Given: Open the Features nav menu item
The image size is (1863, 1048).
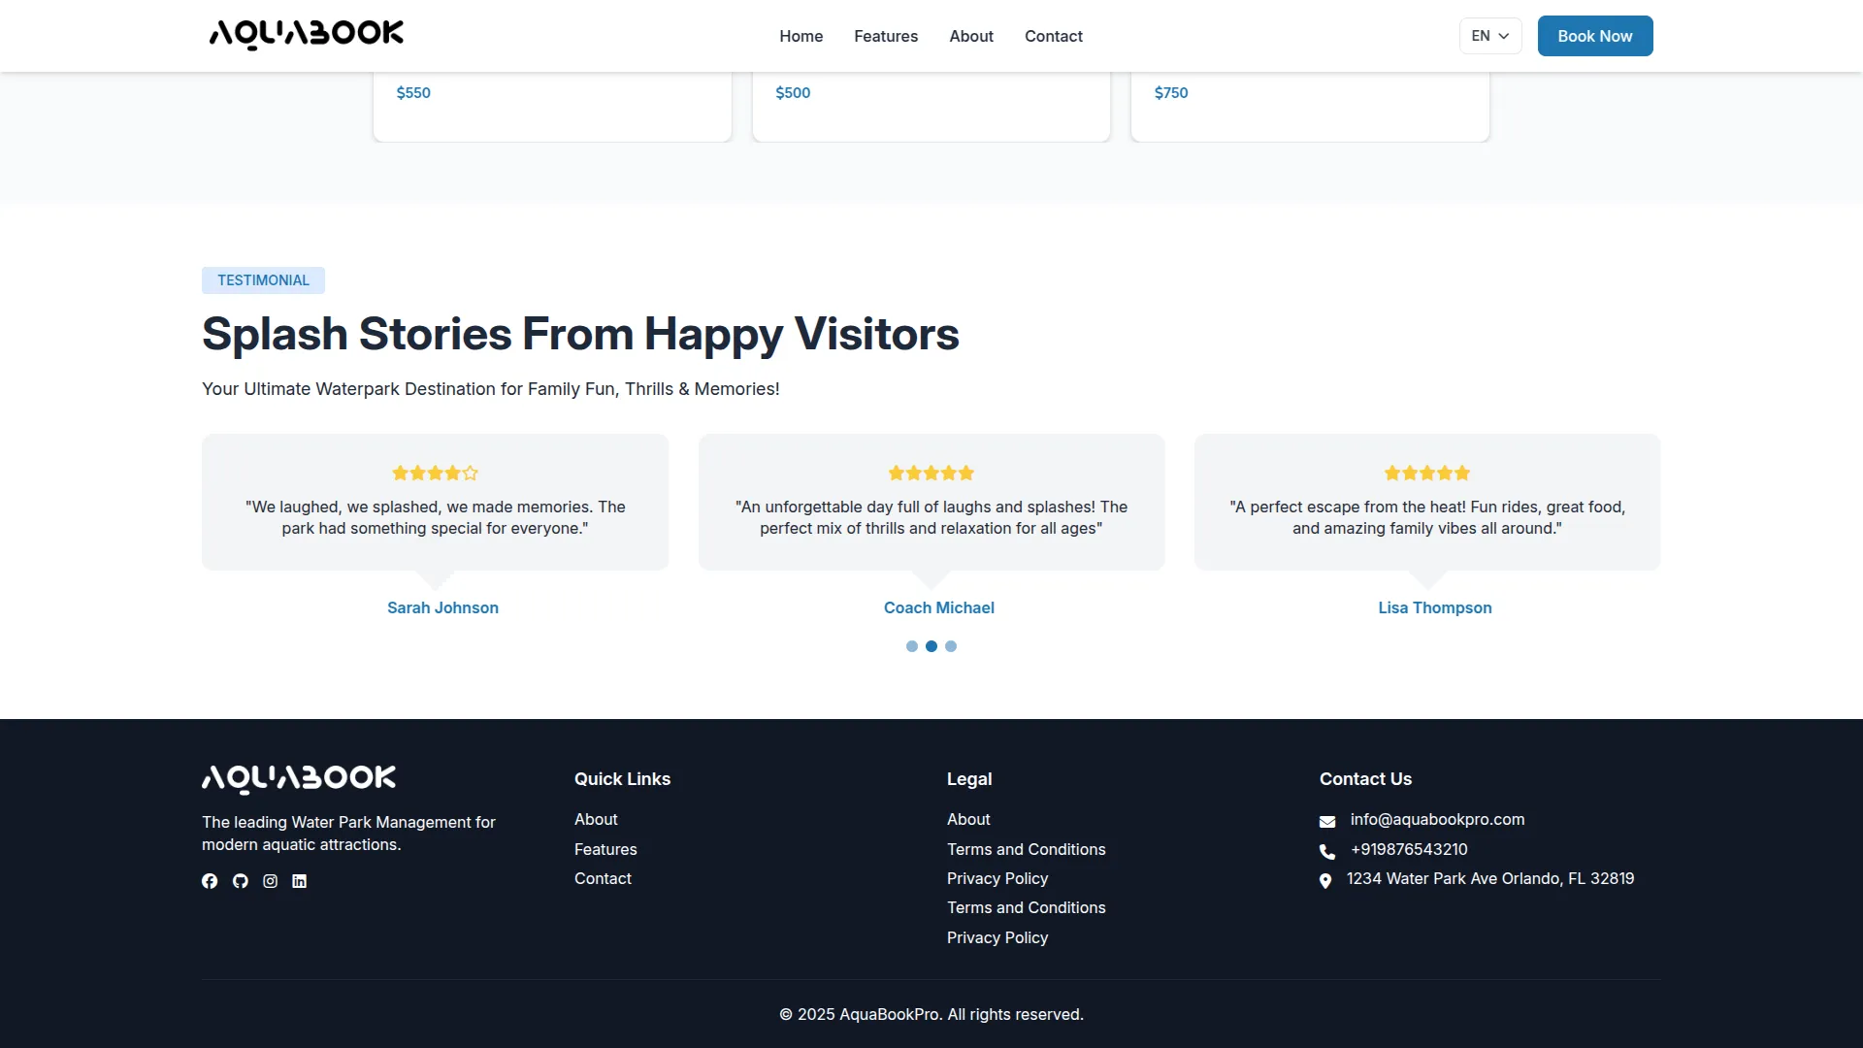Looking at the screenshot, I should (885, 36).
